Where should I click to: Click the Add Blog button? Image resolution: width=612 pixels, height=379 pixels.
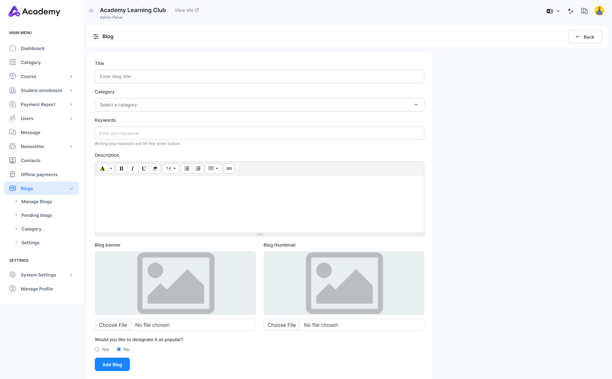112,364
